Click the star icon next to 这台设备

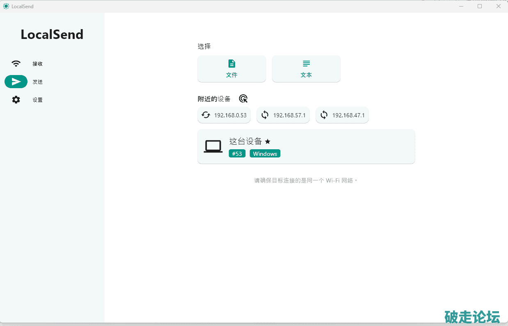268,141
